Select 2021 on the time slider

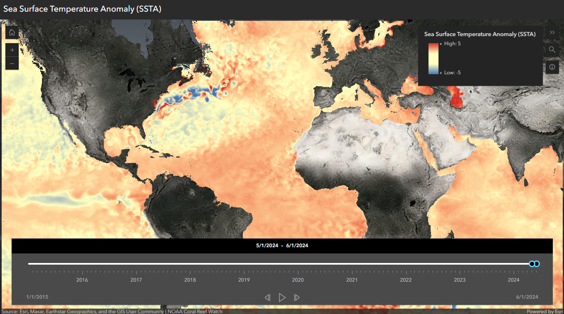(352, 280)
